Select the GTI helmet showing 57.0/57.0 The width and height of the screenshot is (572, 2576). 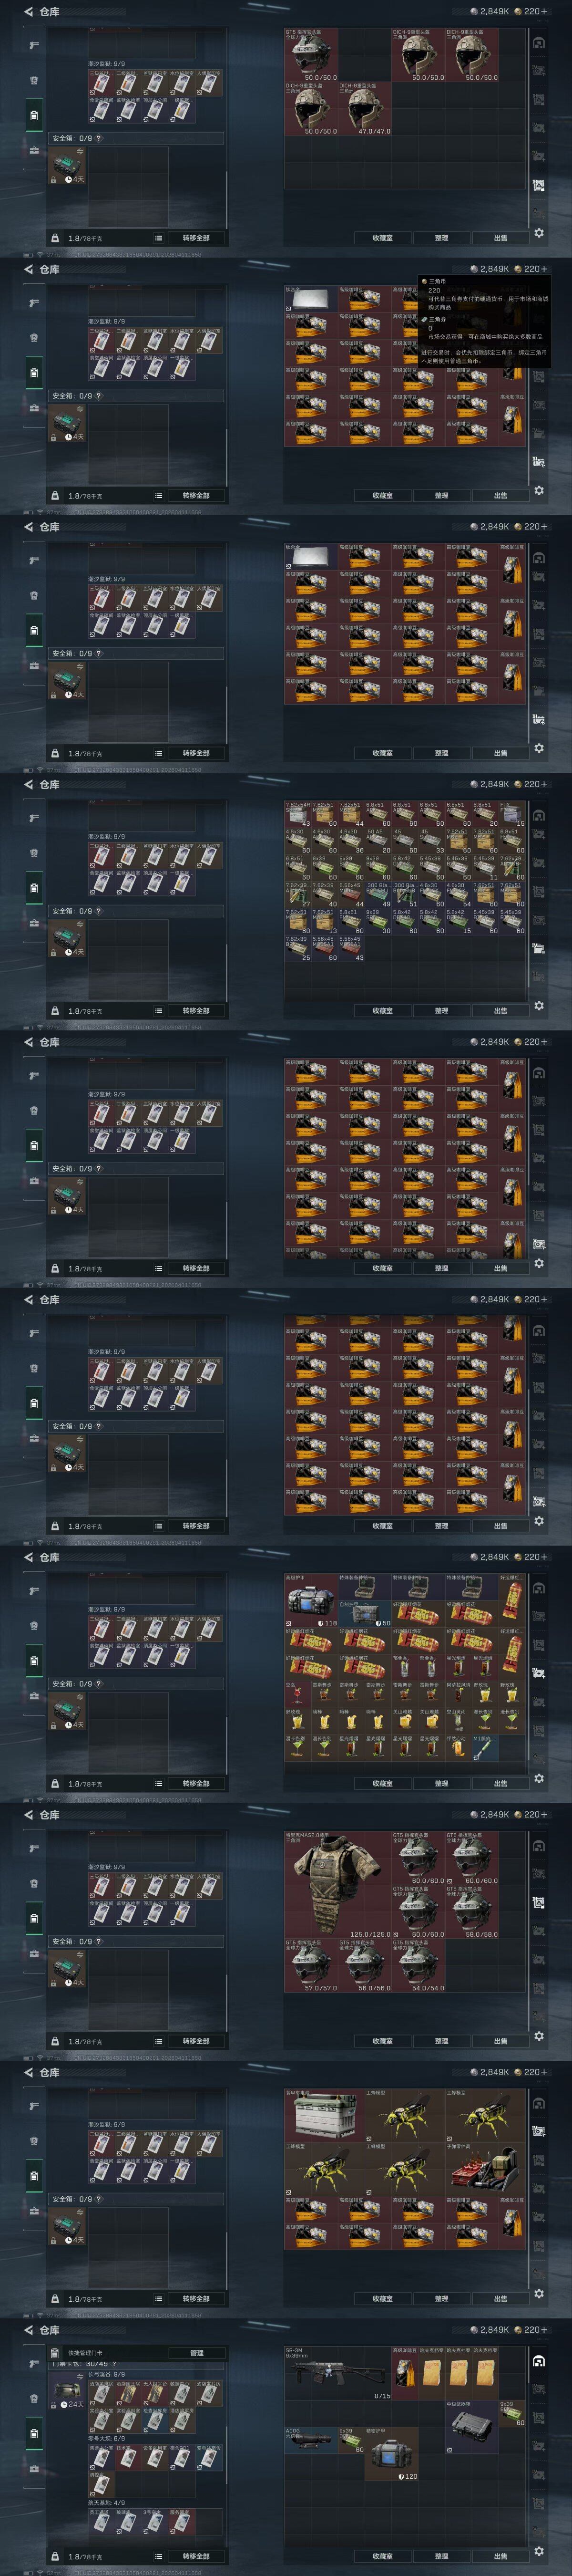pyautogui.click(x=311, y=1966)
